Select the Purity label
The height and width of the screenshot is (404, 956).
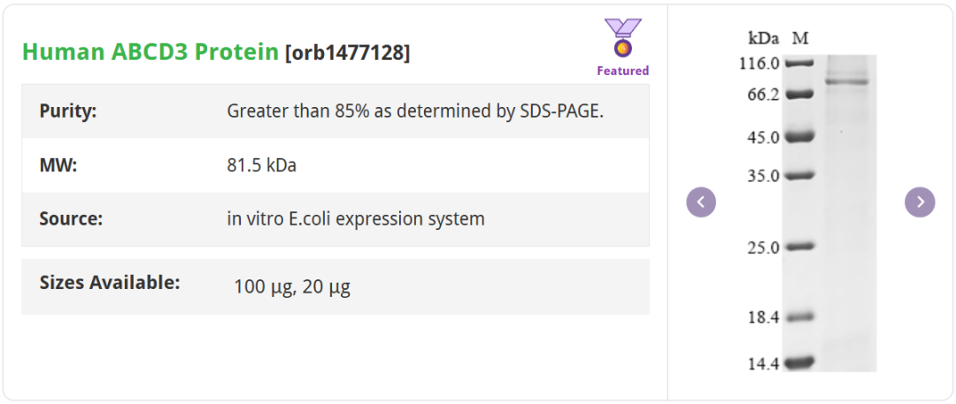[68, 111]
